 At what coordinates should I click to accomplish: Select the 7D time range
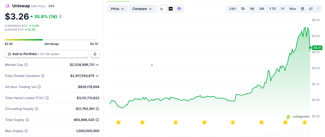243,9
